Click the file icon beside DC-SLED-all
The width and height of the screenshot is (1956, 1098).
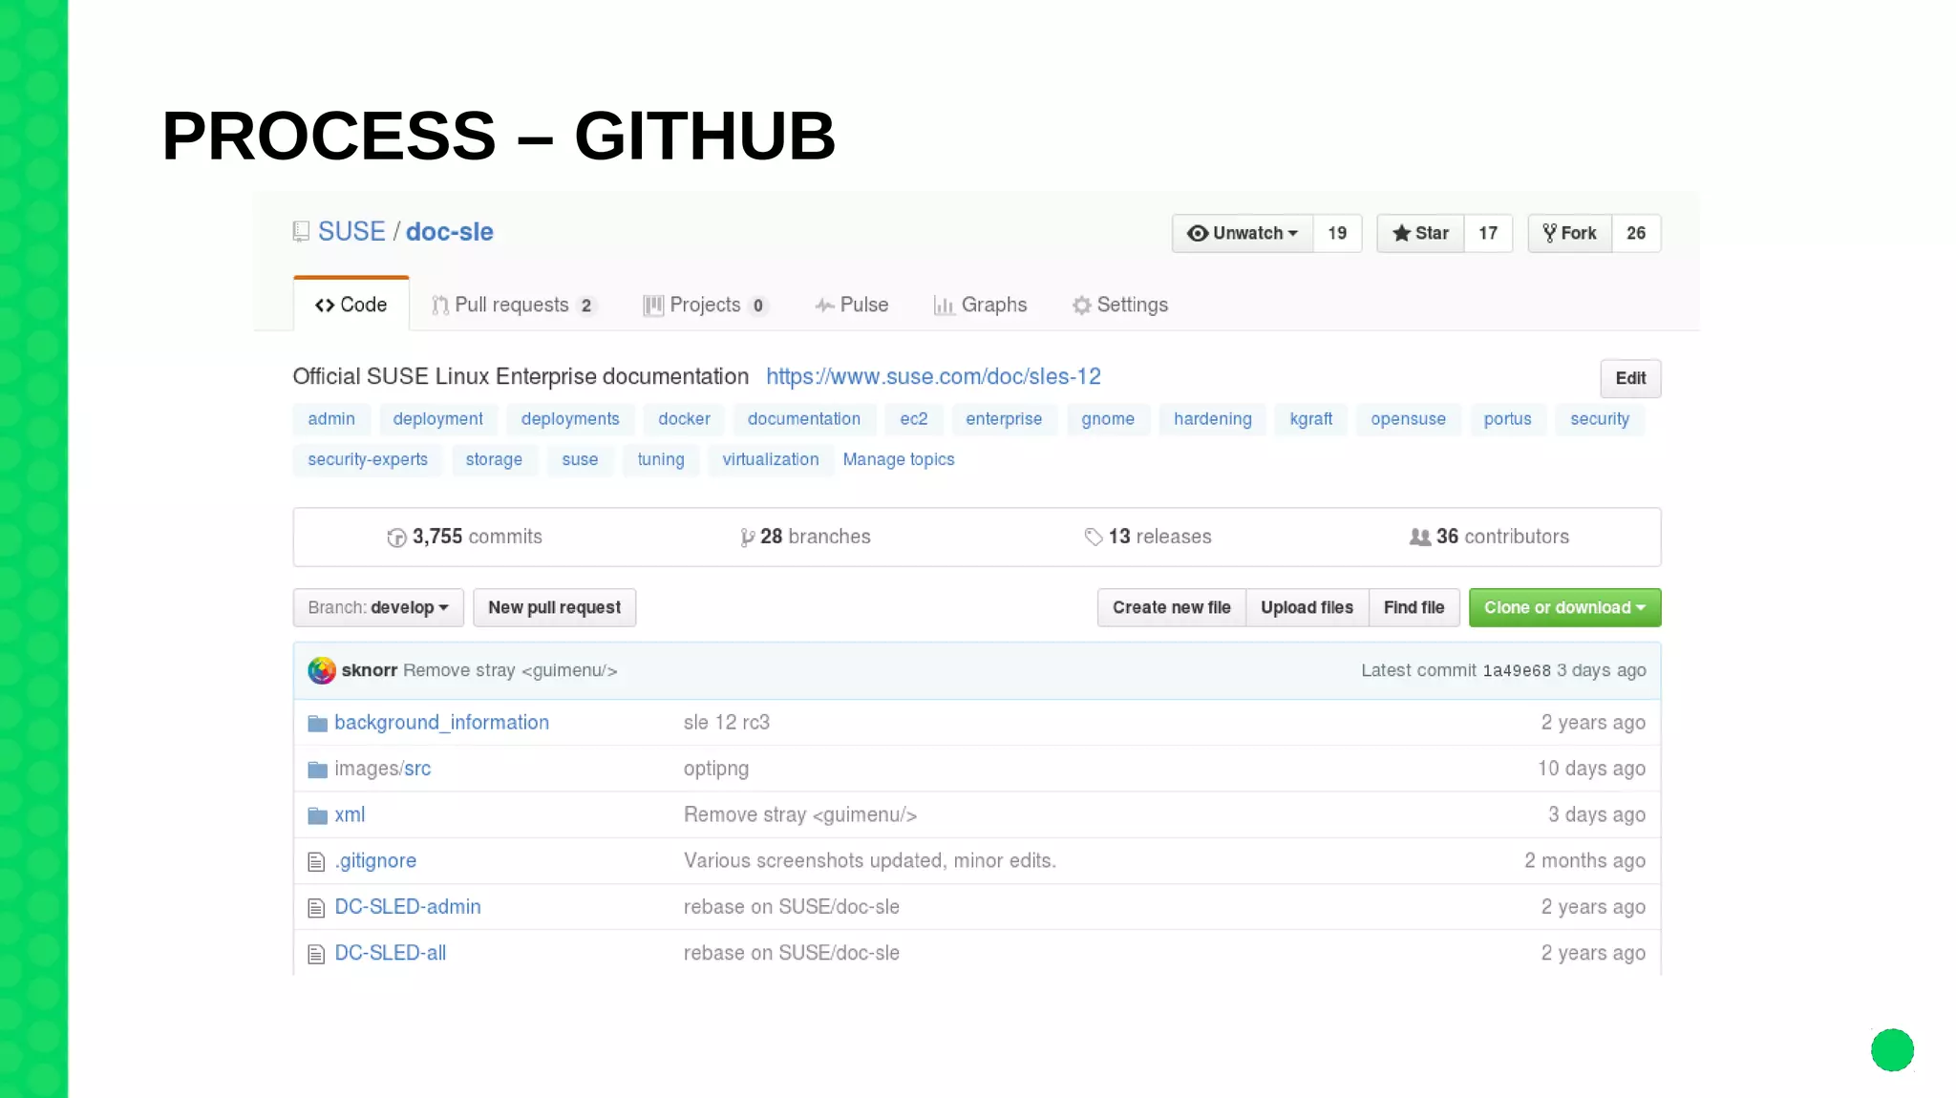click(316, 954)
